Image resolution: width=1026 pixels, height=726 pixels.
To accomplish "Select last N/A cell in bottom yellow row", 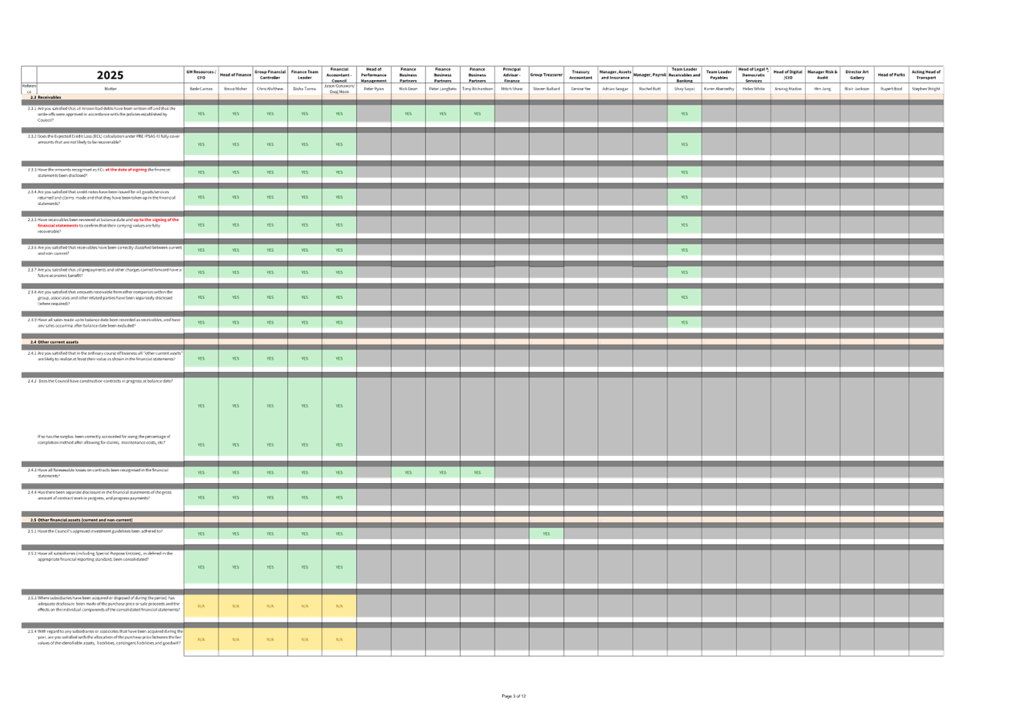I will (339, 639).
